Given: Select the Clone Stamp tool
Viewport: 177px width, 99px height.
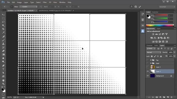Looking at the screenshot, I should click(x=3, y=44).
